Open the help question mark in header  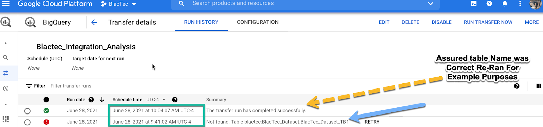coord(489,3)
